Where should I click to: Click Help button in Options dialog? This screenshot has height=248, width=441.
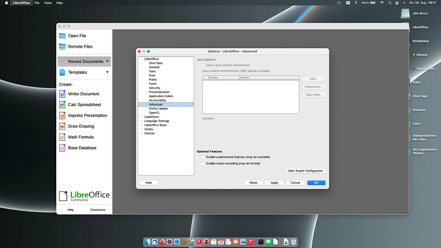point(149,183)
